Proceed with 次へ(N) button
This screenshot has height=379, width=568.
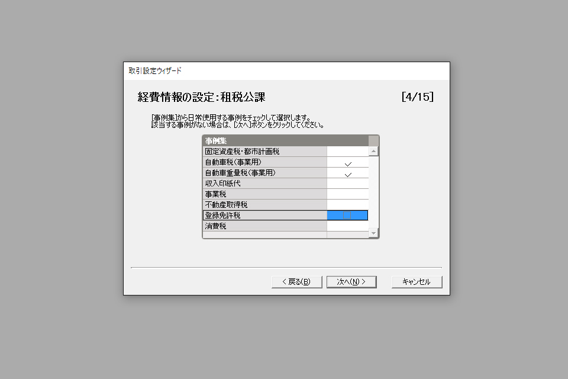pos(351,282)
